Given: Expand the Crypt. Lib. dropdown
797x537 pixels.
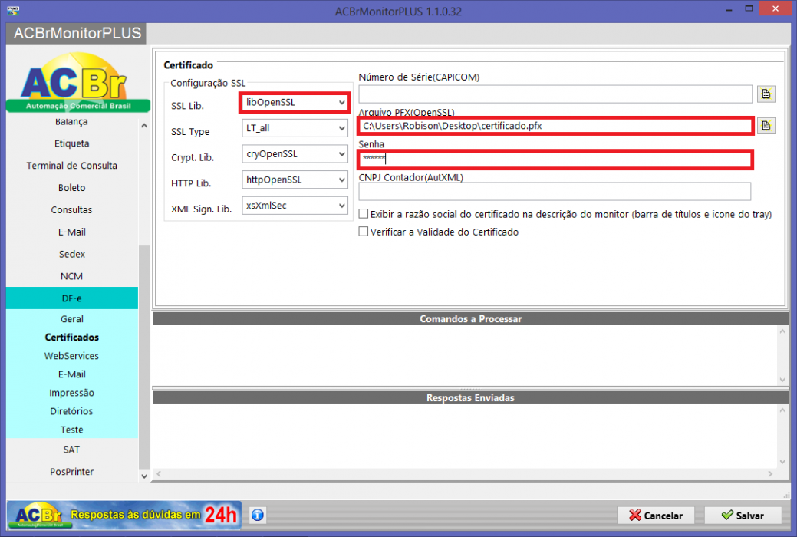Looking at the screenshot, I should pyautogui.click(x=295, y=154).
